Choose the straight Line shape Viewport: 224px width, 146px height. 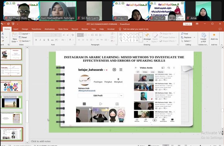[x=124, y=34]
